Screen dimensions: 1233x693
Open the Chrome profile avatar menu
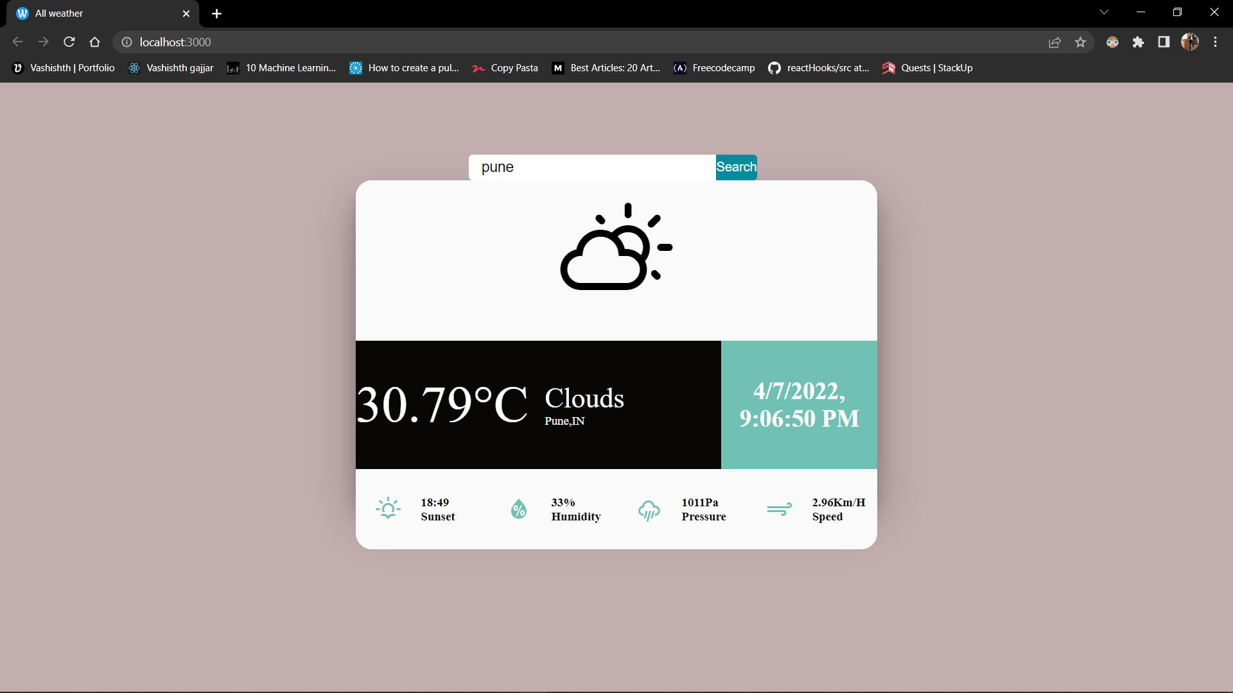pyautogui.click(x=1189, y=42)
